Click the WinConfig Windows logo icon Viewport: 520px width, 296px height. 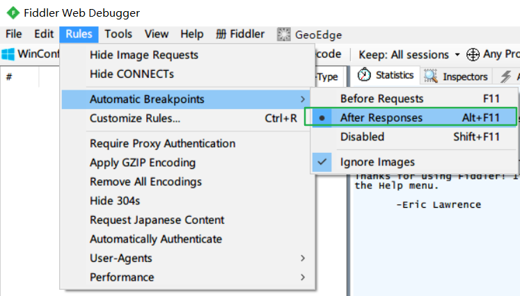8,54
